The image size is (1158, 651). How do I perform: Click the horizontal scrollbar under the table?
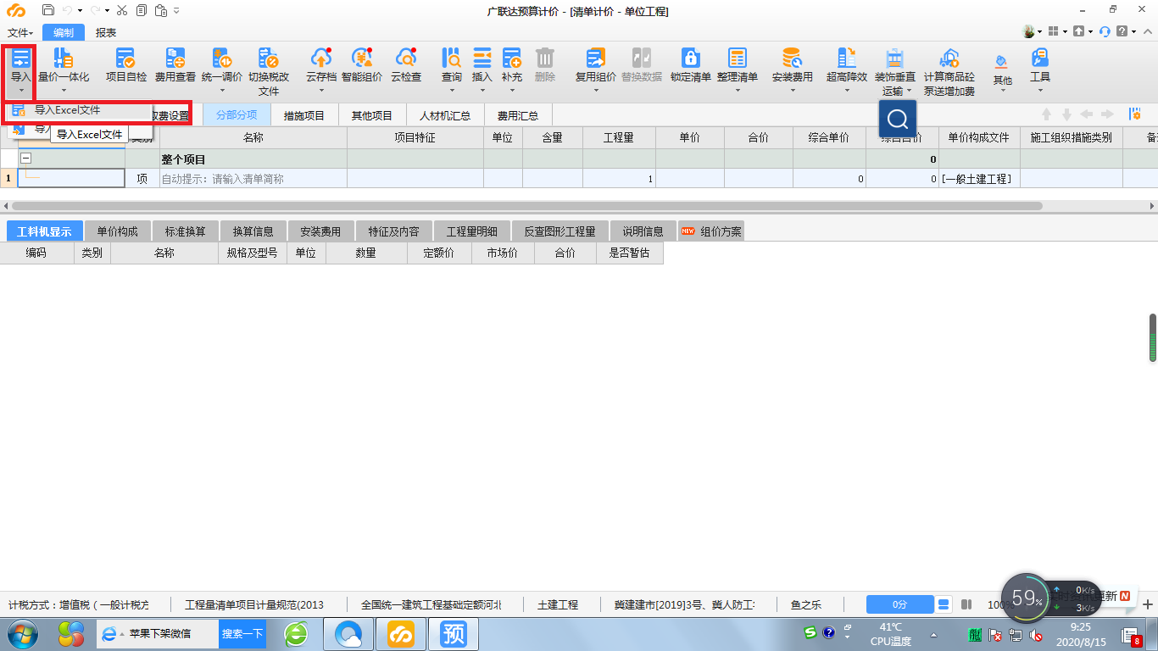(526, 206)
